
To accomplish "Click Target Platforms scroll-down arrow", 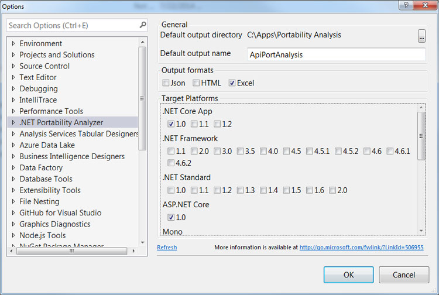I will [x=421, y=231].
